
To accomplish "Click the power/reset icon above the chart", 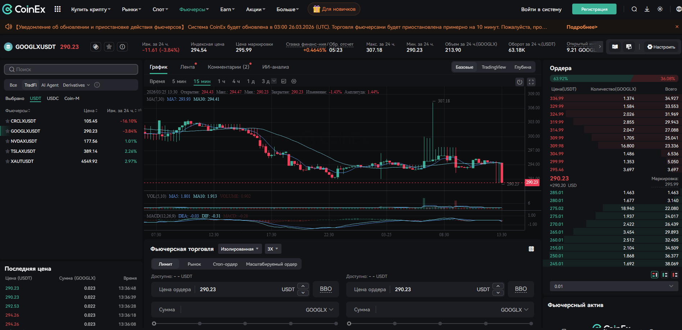I will click(x=519, y=82).
